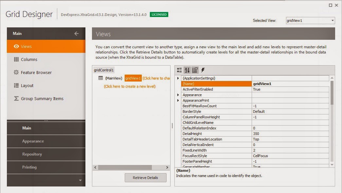Screen dimensions: 342x193
Task: Click the Layout icon in sidebar
Action: (16, 85)
